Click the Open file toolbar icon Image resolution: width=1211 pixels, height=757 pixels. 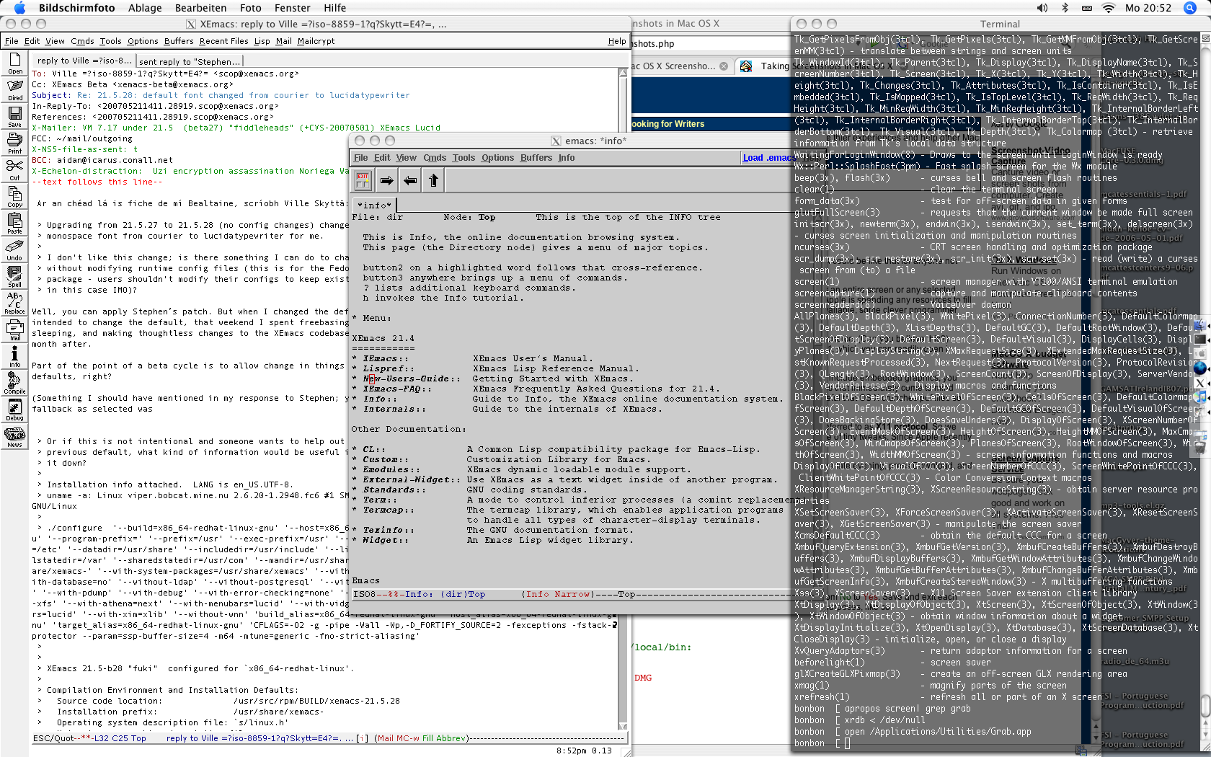click(x=14, y=63)
